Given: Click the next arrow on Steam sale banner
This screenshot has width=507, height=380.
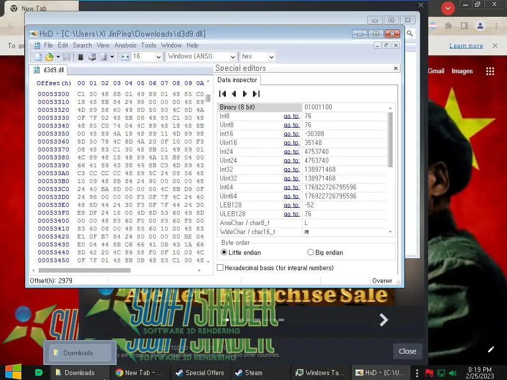Looking at the screenshot, I should [384, 320].
